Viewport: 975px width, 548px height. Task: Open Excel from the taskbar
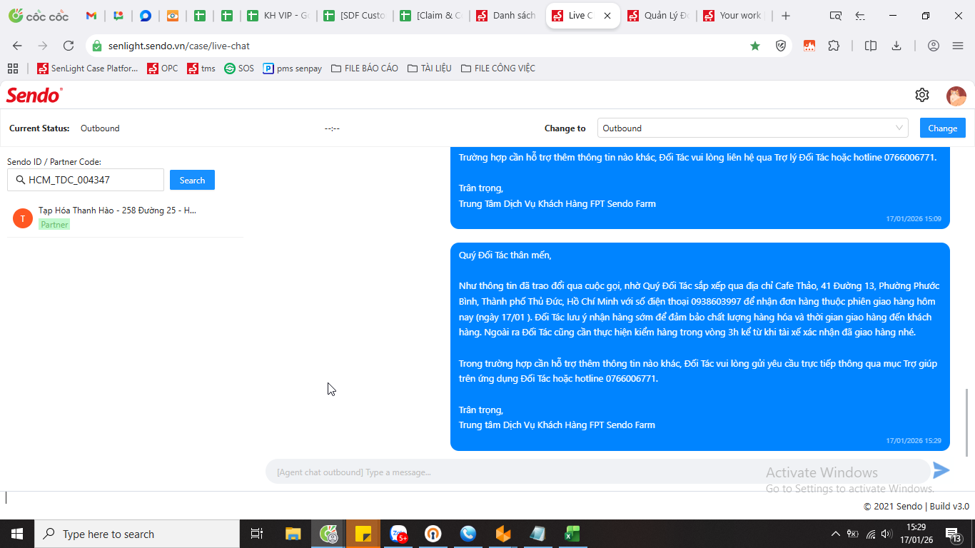tap(572, 534)
